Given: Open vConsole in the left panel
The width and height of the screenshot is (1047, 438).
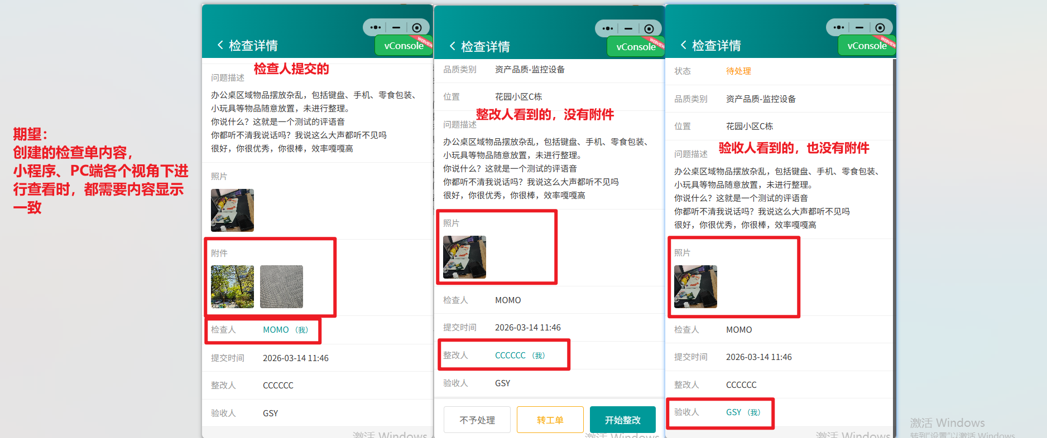Looking at the screenshot, I should coord(404,46).
